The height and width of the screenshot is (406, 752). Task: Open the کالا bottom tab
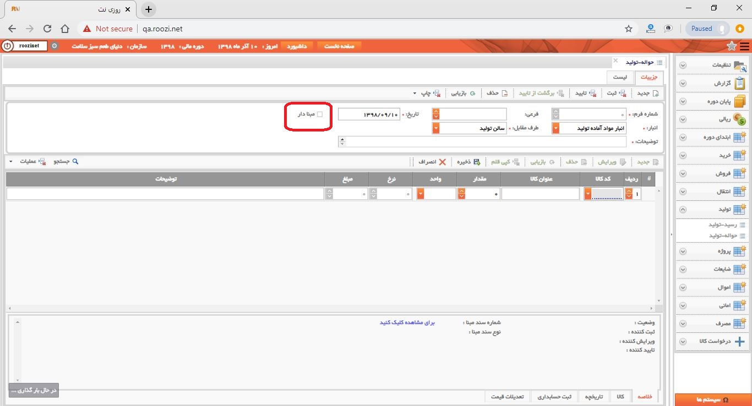click(x=620, y=397)
